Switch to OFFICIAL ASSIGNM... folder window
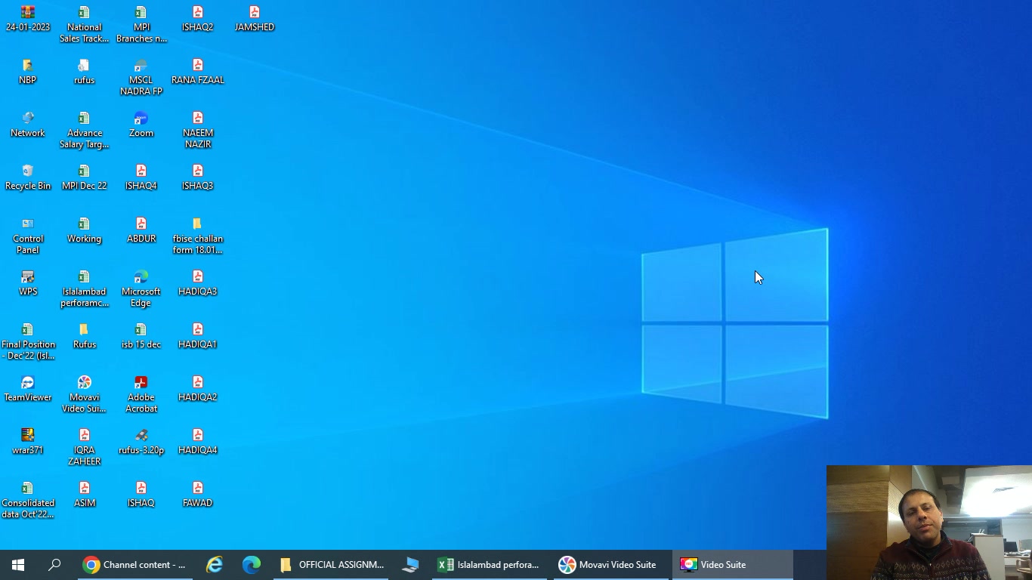 tap(332, 565)
